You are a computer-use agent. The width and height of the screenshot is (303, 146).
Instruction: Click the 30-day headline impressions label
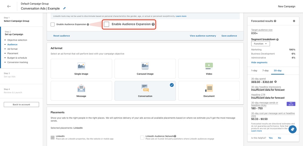tap(266, 87)
